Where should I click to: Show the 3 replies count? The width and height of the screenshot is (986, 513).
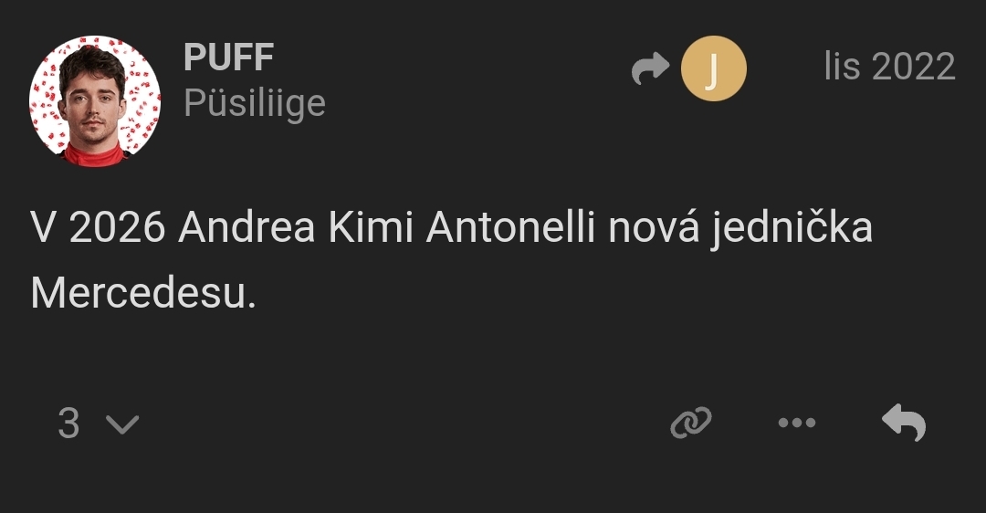tap(69, 424)
